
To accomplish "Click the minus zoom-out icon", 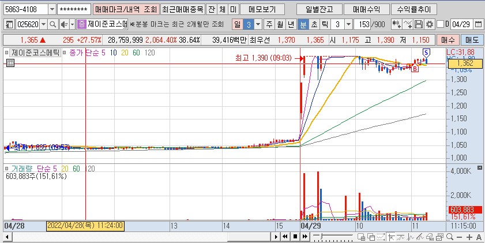I will [460, 237].
